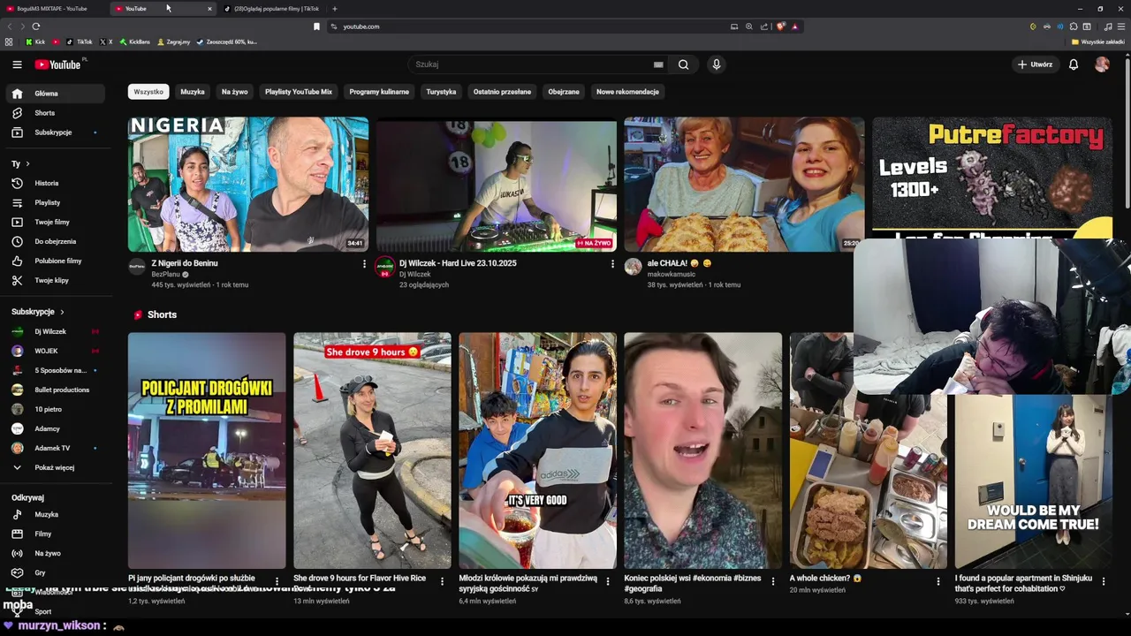Open Subskrypcje in the sidebar
Screen dimensions: 1131x636
(x=55, y=132)
